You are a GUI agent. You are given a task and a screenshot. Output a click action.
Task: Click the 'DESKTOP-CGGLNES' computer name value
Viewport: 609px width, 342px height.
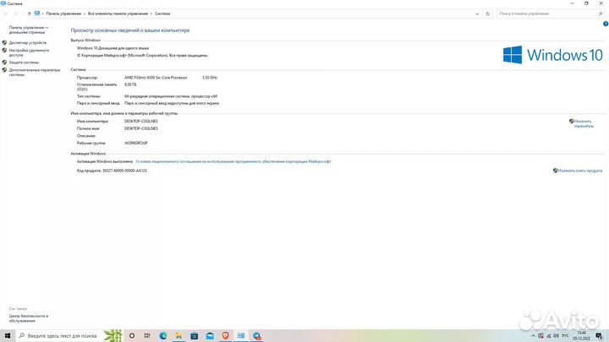141,122
